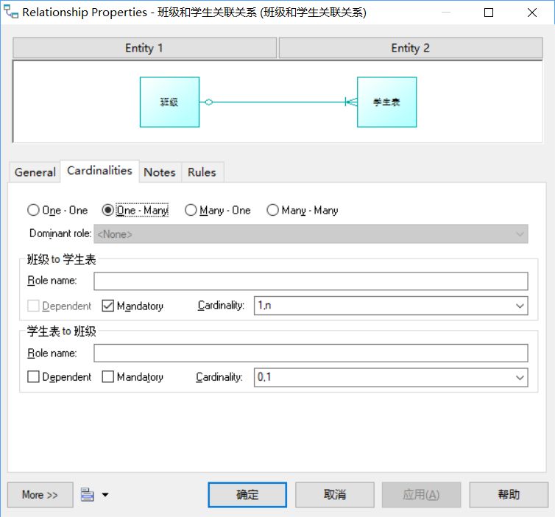Switch to the Notes tab
The image size is (555, 517).
pyautogui.click(x=160, y=172)
